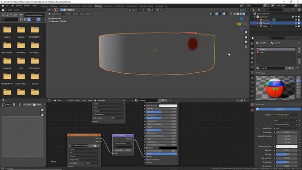Select Light in the outliner
The height and width of the screenshot is (170, 302).
[x=265, y=26]
